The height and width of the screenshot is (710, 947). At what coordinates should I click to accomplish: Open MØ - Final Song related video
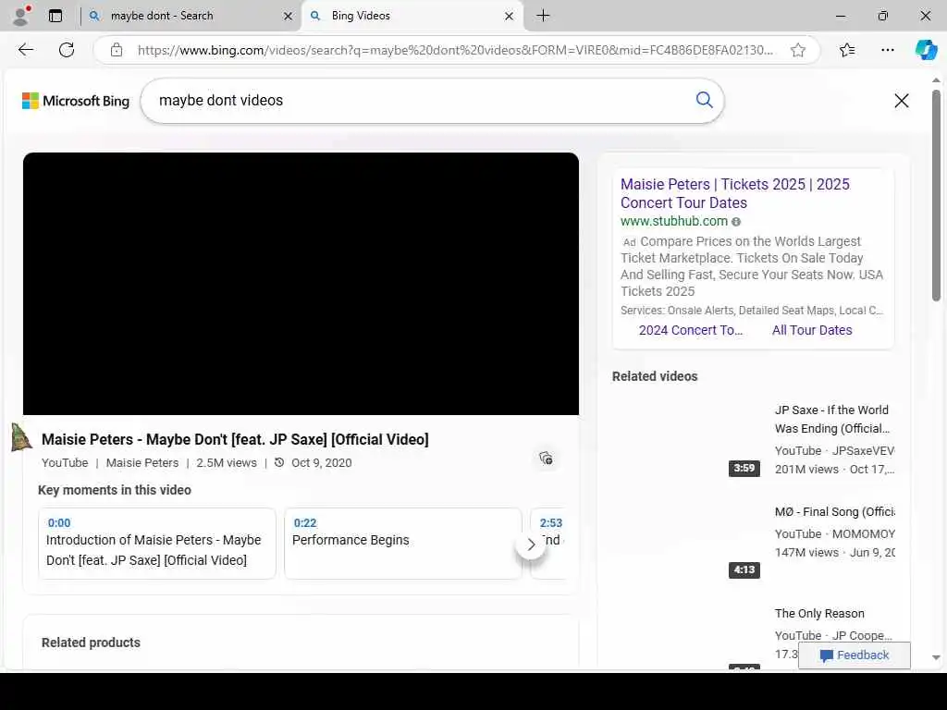pyautogui.click(x=835, y=512)
